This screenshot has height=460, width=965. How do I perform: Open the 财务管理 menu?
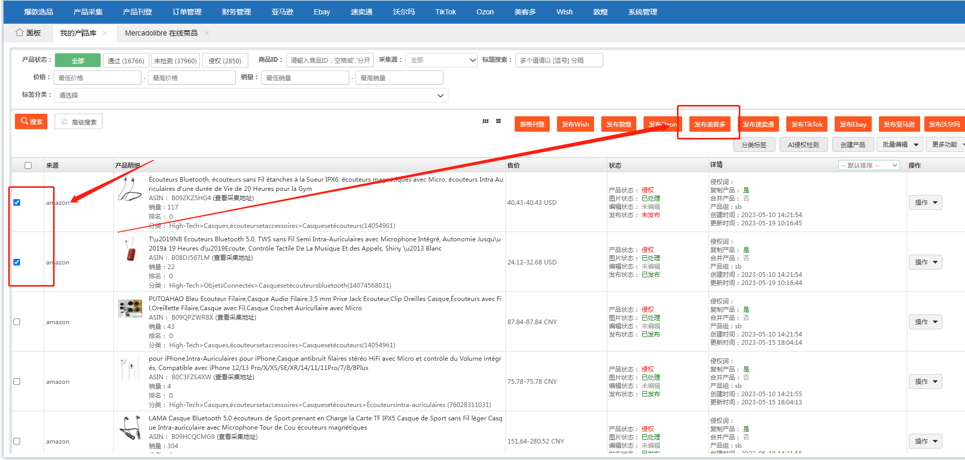236,12
